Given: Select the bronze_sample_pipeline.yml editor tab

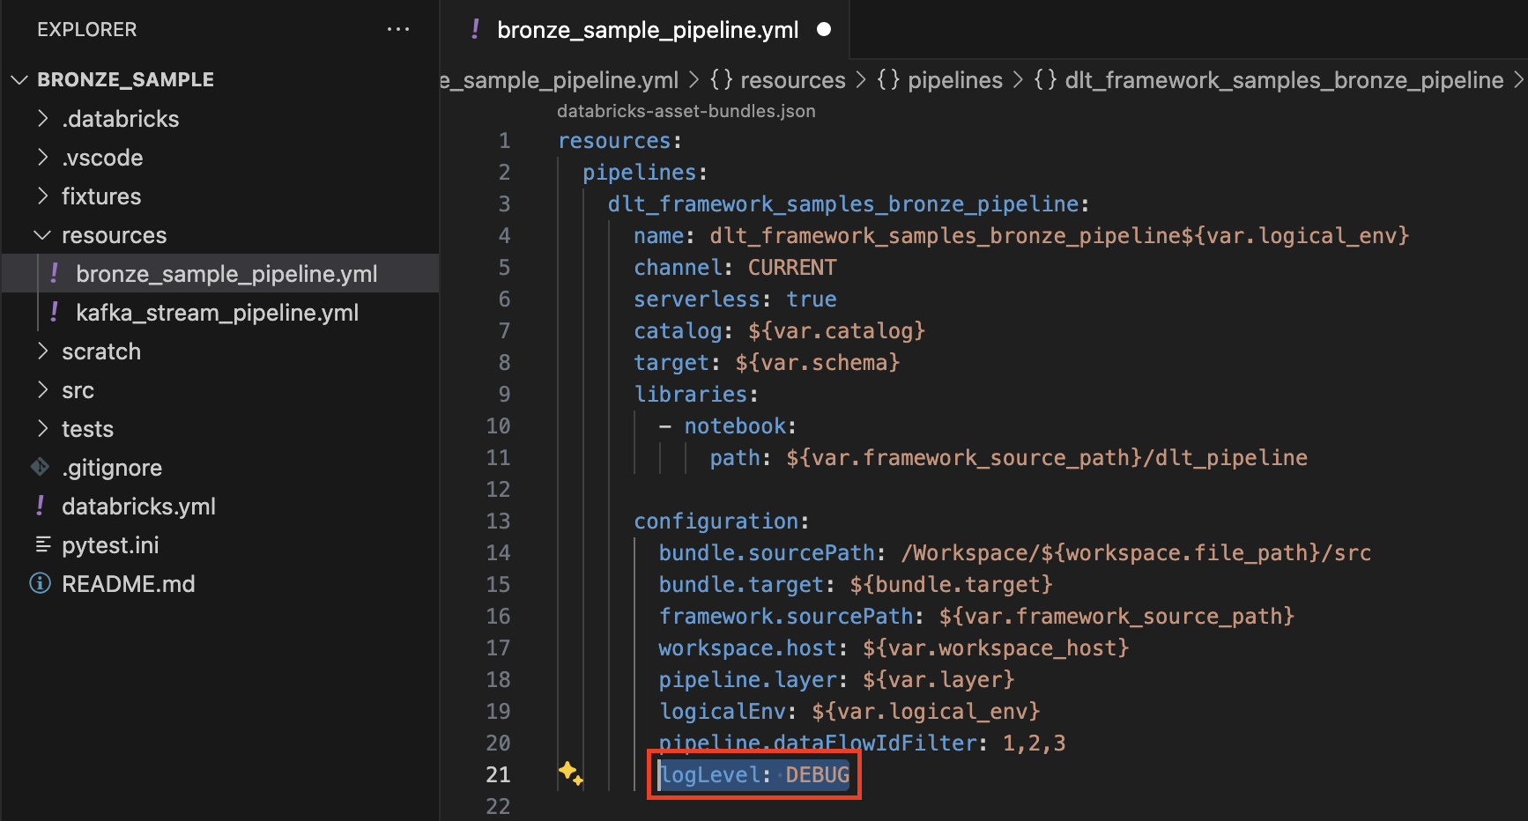Looking at the screenshot, I should pyautogui.click(x=648, y=29).
